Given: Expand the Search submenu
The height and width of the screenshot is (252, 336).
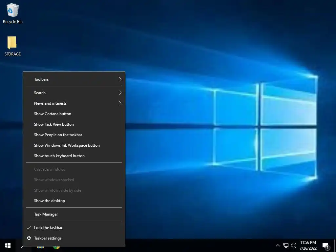Looking at the screenshot, I should (74, 93).
